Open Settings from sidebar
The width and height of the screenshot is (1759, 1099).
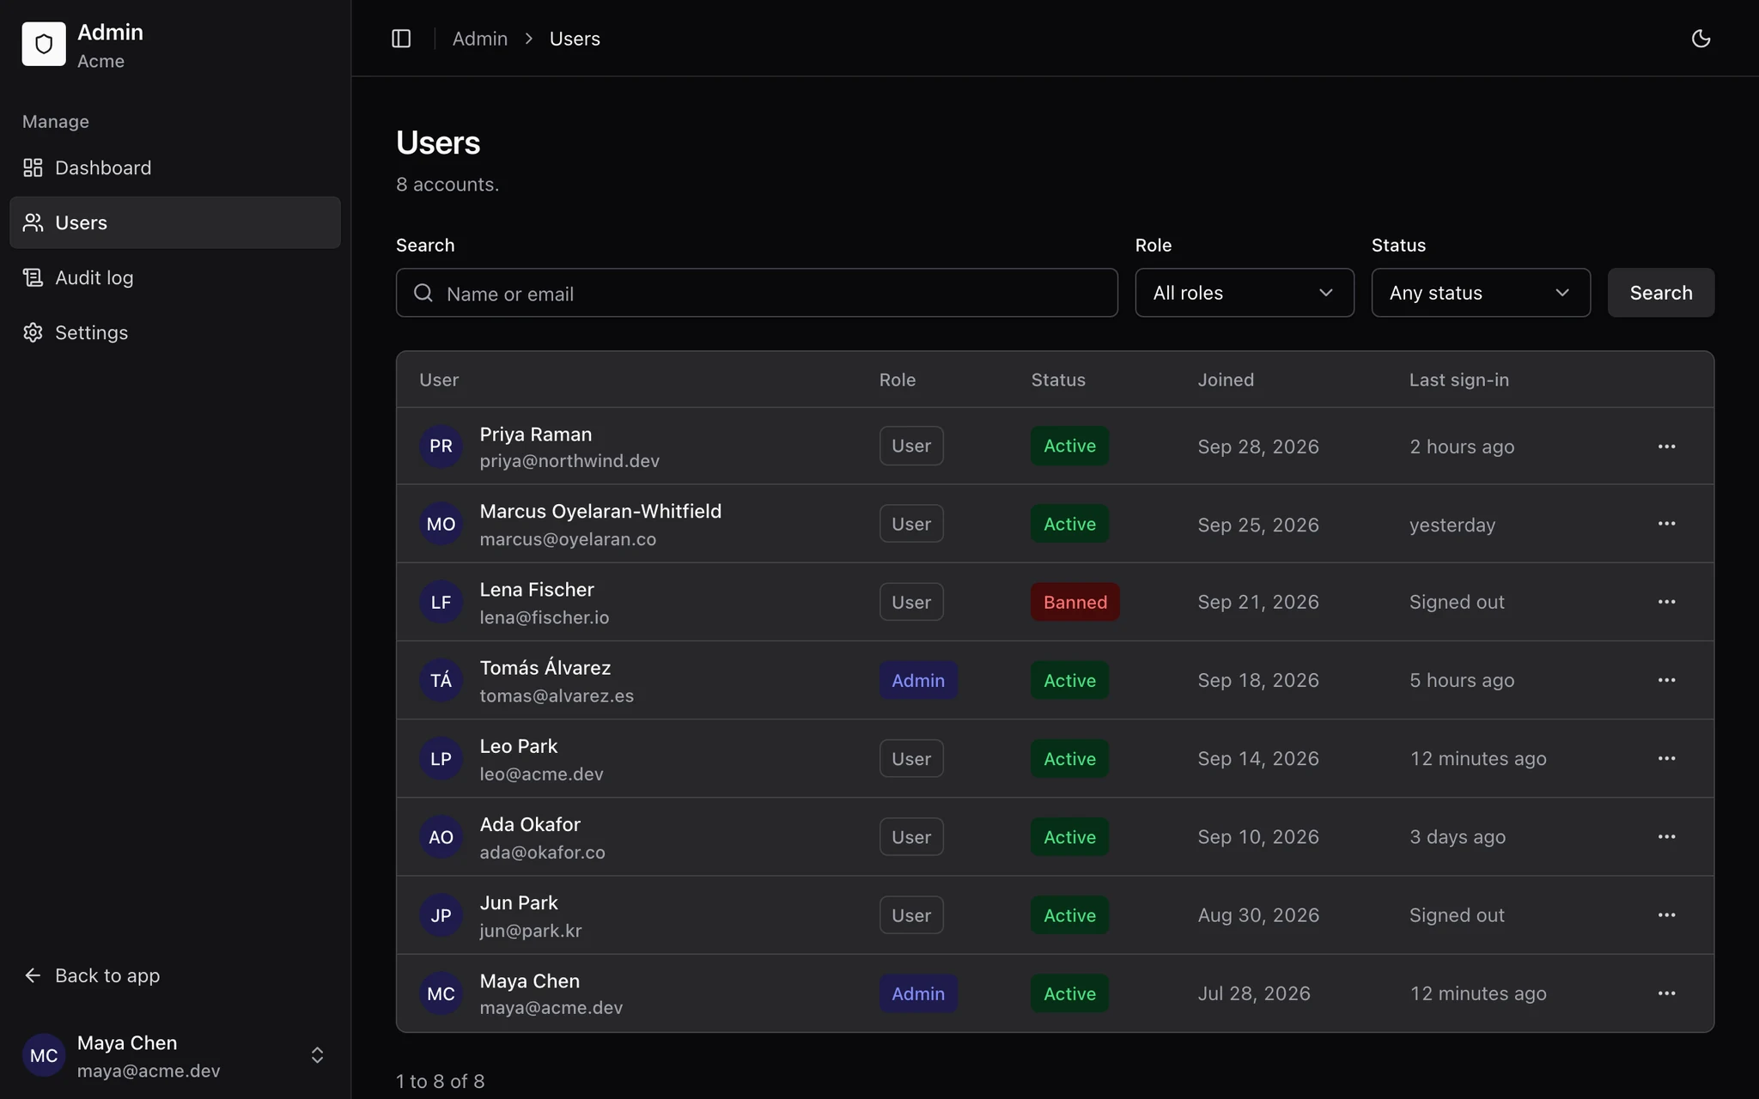175,332
